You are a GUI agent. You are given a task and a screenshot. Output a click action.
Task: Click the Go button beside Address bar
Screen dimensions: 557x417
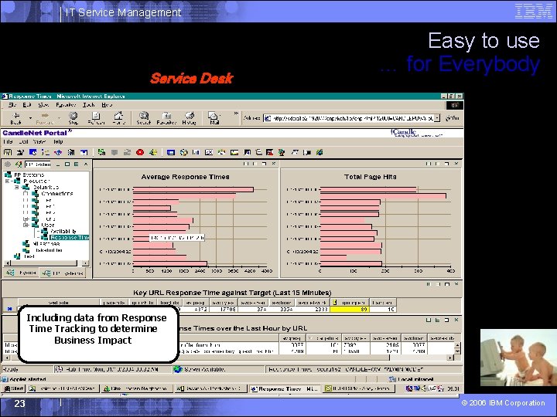[453, 118]
